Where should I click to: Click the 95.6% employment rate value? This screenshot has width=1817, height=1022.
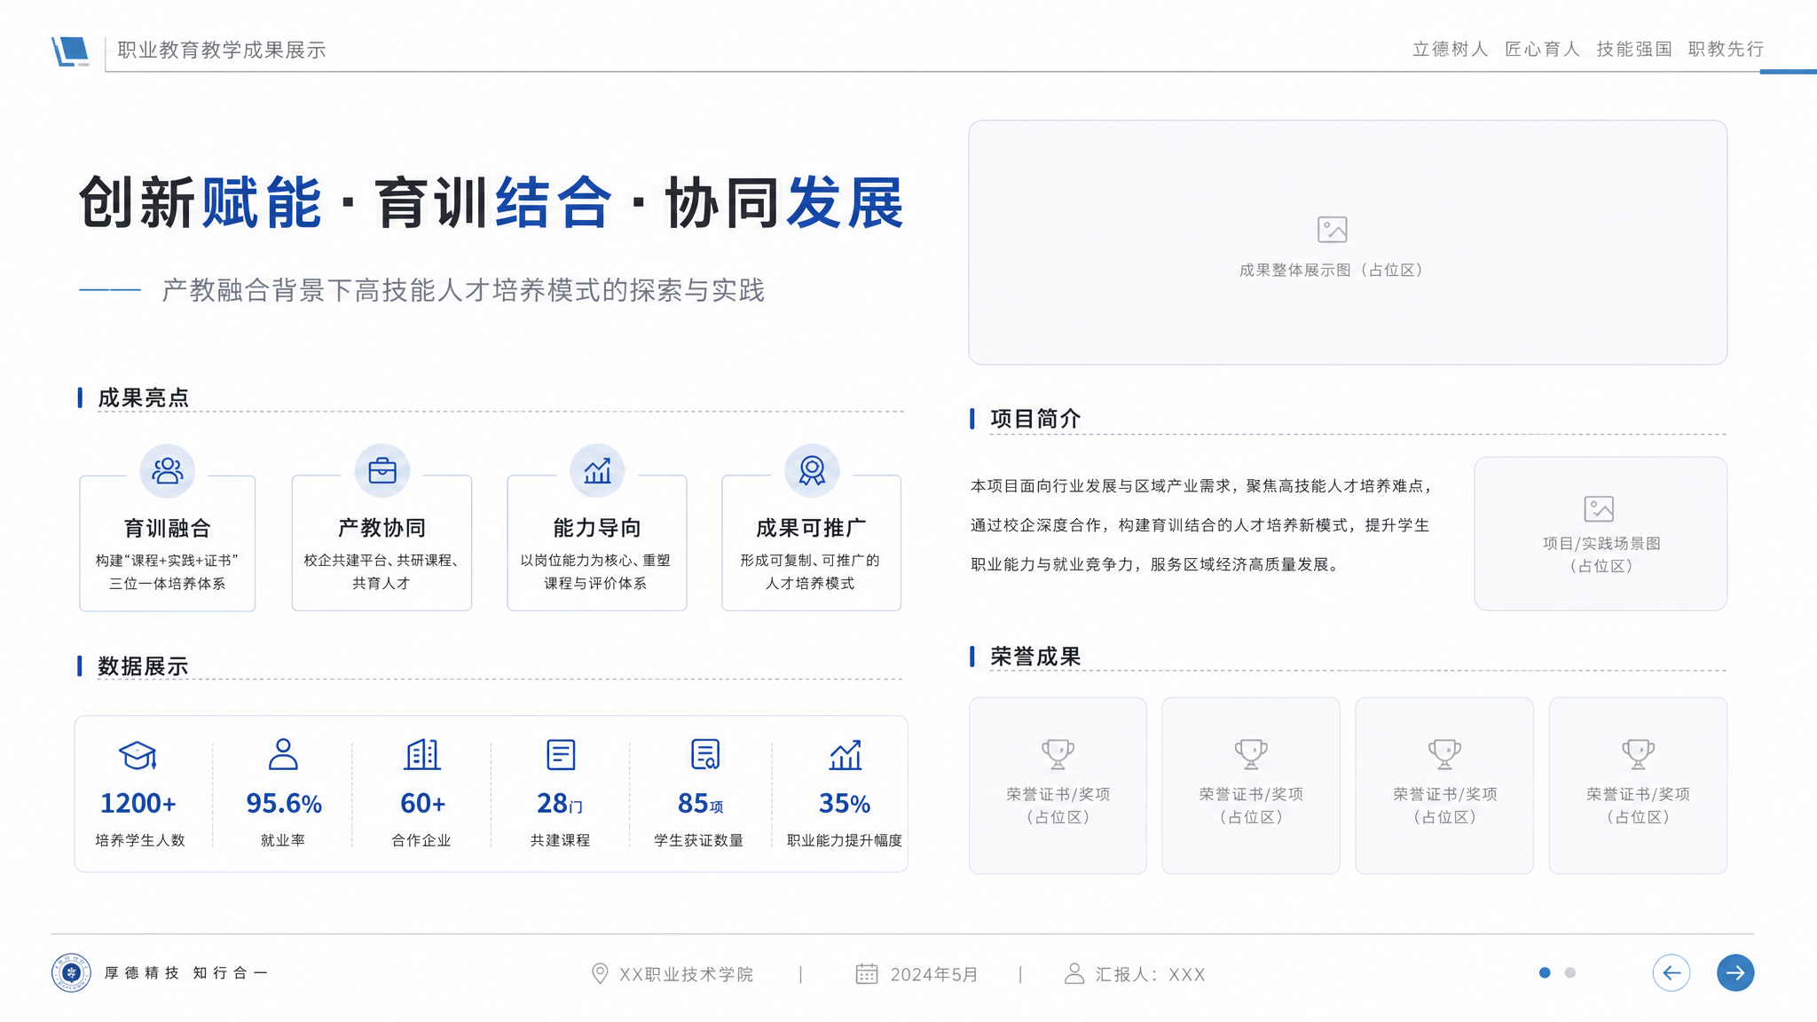point(284,804)
